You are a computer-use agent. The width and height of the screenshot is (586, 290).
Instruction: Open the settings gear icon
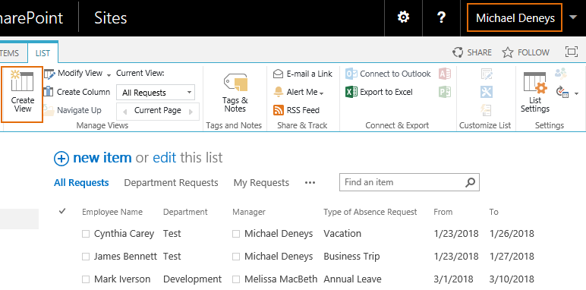point(403,17)
